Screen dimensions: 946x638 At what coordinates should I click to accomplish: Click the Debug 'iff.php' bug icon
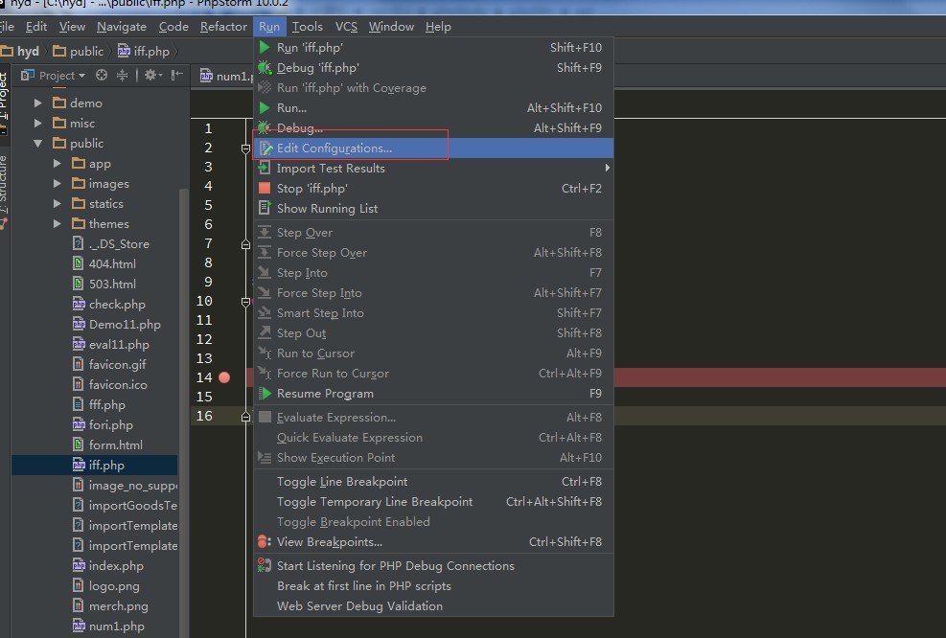(x=265, y=67)
